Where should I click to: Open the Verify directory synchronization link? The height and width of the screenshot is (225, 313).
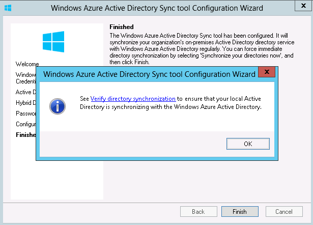(133, 99)
